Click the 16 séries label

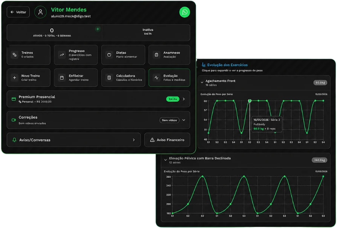tap(211, 85)
